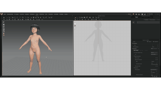Click the top icon in 3D viewport sidebar

pyautogui.click(x=4, y=22)
